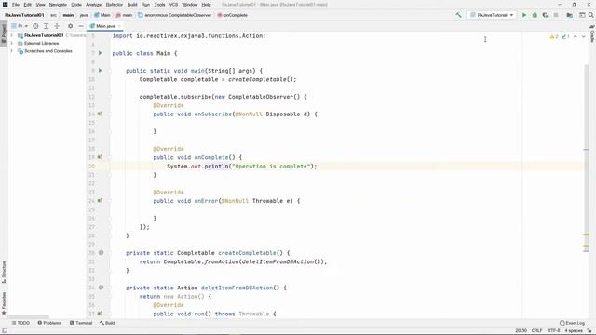Toggle the Event Log tool window
This screenshot has height=335, width=596.
[x=572, y=323]
